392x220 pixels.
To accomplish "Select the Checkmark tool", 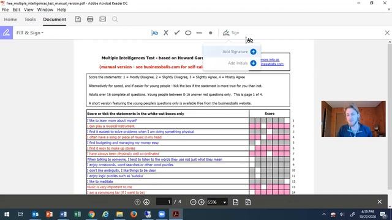I will click(177, 32).
